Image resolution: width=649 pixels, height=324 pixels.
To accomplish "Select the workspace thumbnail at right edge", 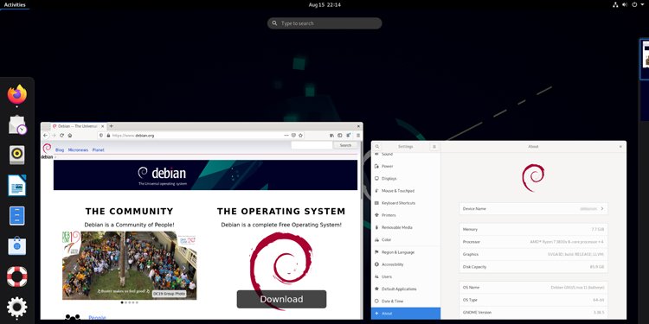I will coord(645,60).
